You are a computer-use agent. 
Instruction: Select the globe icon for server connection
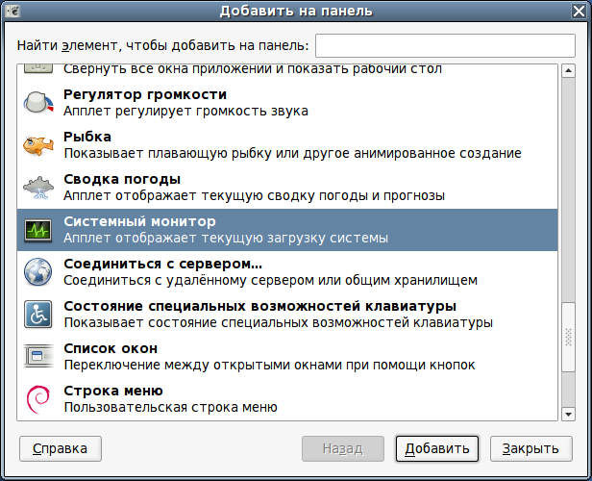click(38, 272)
